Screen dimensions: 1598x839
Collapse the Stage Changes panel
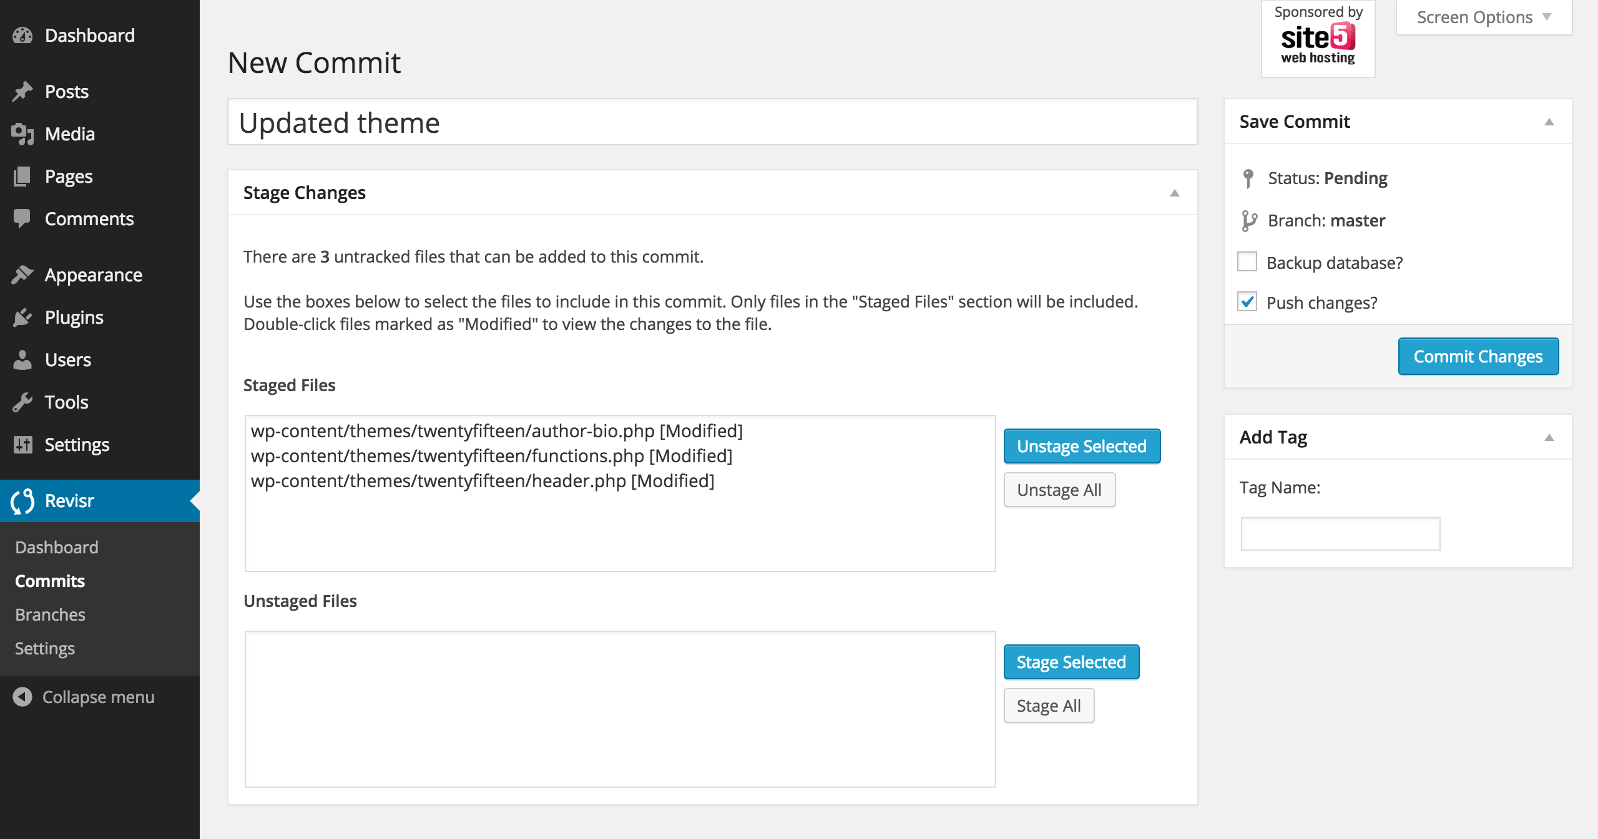point(1174,193)
